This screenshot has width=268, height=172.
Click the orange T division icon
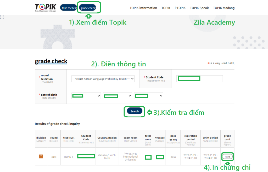click(41, 157)
